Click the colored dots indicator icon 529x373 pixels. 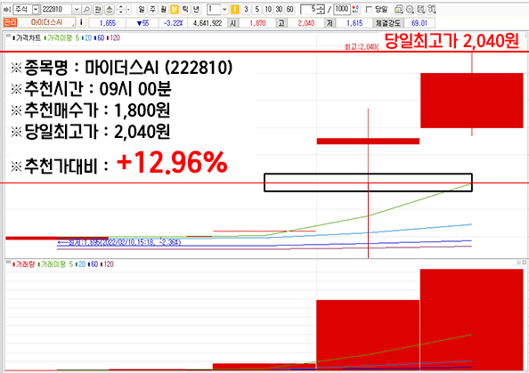(x=355, y=10)
